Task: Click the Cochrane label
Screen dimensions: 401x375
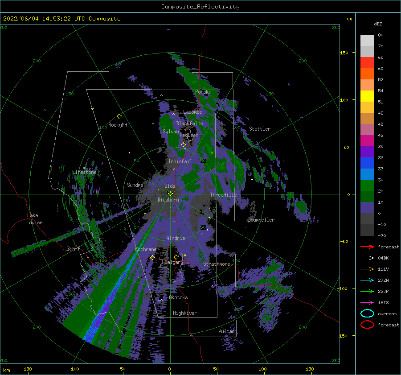Action: (x=146, y=249)
